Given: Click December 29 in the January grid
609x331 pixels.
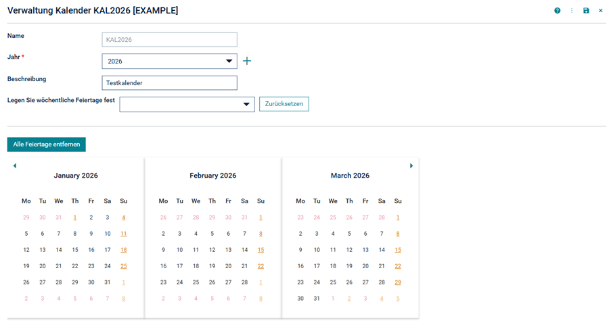Looking at the screenshot, I should pyautogui.click(x=26, y=218).
